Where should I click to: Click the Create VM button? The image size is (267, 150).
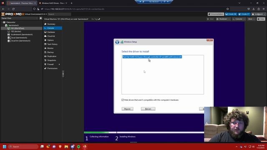point(231,14)
